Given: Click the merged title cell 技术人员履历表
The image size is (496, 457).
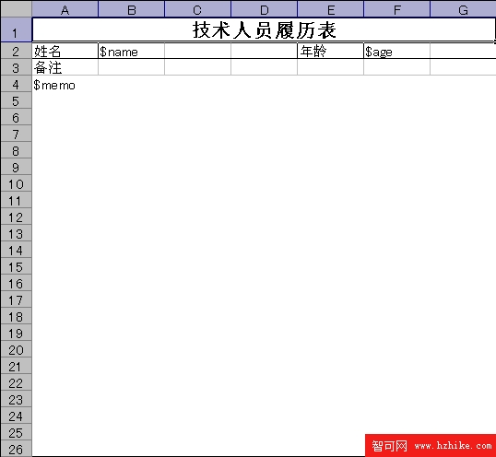Looking at the screenshot, I should click(264, 29).
